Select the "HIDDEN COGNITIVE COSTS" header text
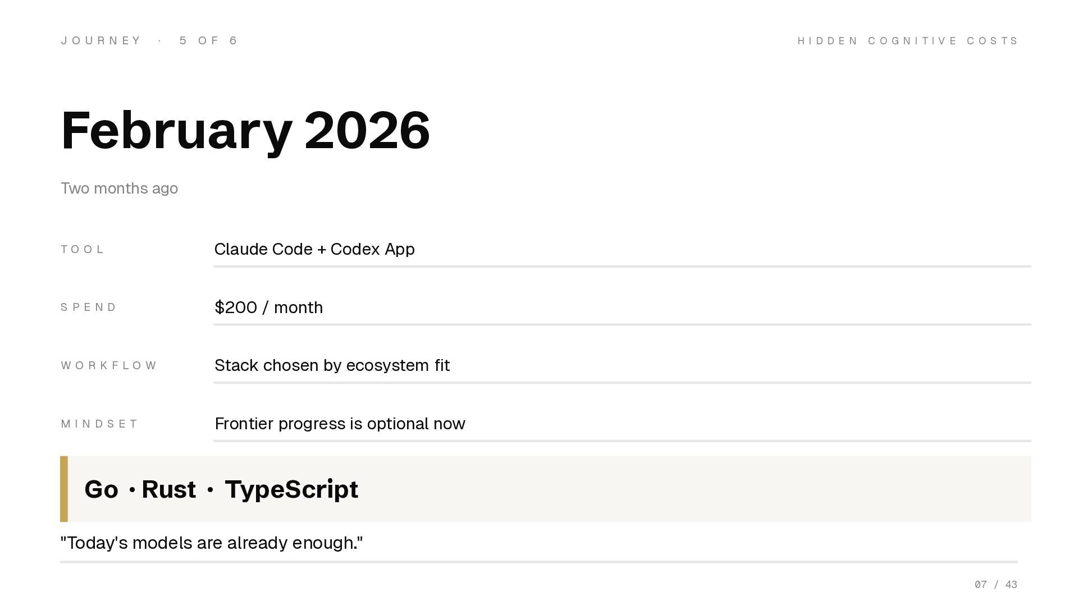Viewport: 1078px width, 606px height. tap(907, 41)
